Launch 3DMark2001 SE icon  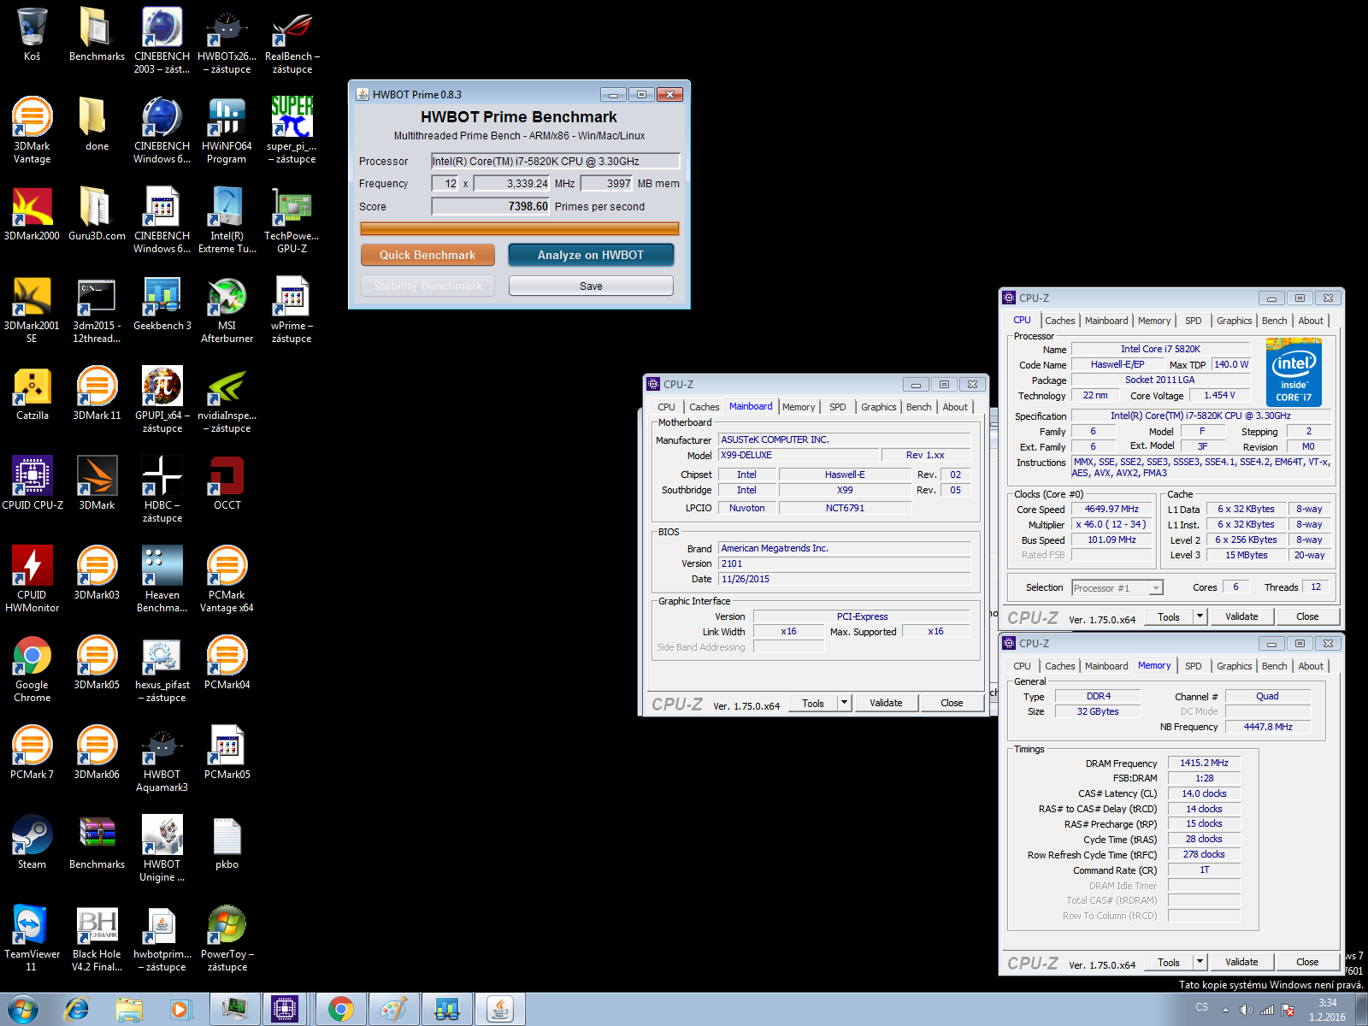(x=32, y=310)
